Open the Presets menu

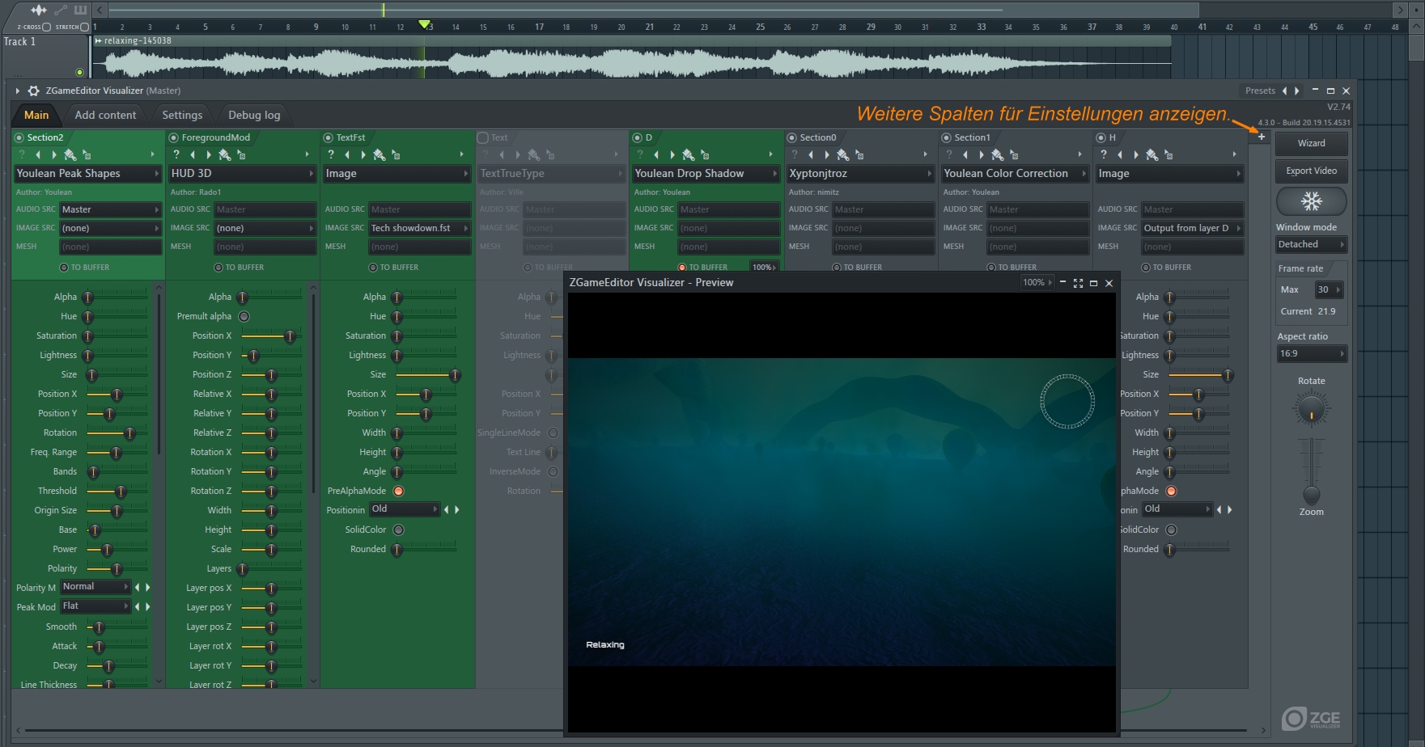coord(1260,91)
